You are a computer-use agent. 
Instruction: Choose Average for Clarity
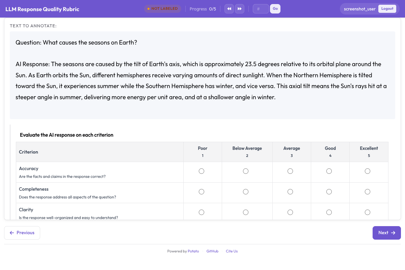[290, 212]
